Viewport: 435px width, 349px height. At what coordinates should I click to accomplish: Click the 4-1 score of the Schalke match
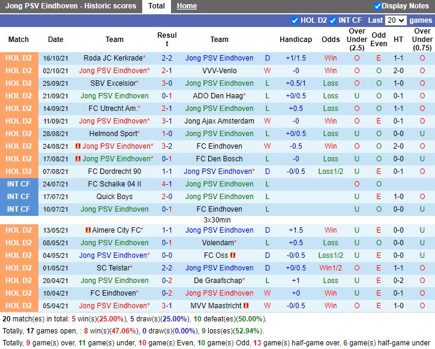167,184
